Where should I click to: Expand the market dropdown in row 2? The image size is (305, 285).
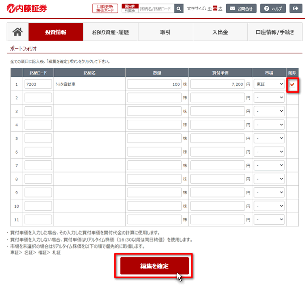tap(269, 97)
